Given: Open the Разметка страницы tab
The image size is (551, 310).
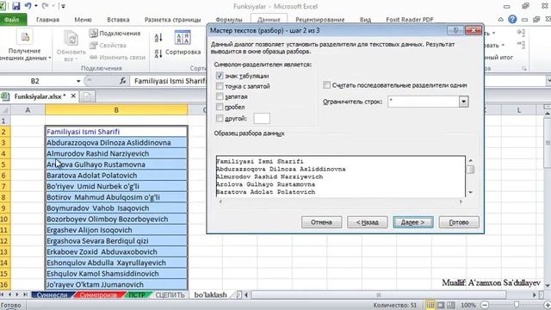Looking at the screenshot, I should click(172, 20).
